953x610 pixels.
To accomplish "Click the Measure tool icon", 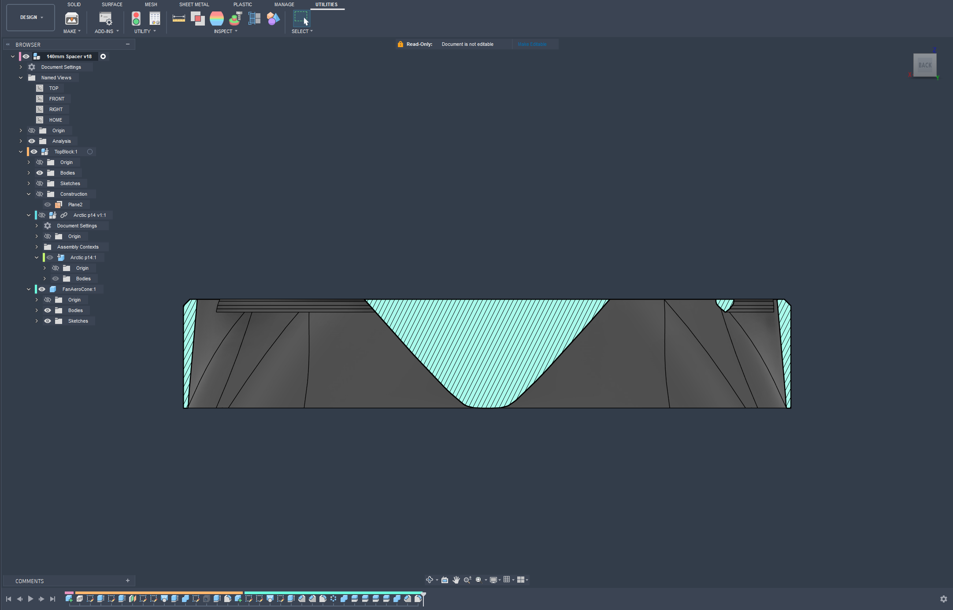I will pyautogui.click(x=178, y=19).
